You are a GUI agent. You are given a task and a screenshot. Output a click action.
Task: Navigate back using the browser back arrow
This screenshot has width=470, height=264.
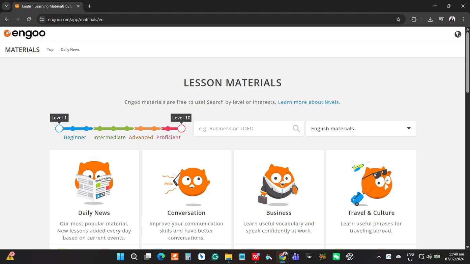point(7,19)
